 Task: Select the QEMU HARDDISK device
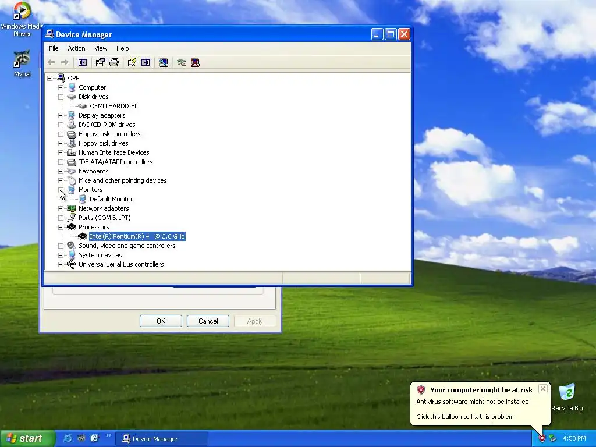click(x=113, y=106)
